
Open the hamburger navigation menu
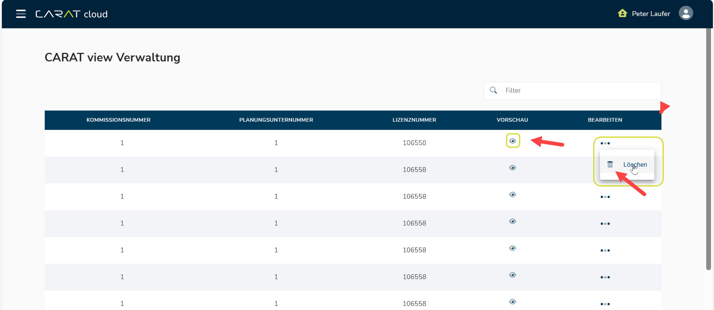(21, 14)
